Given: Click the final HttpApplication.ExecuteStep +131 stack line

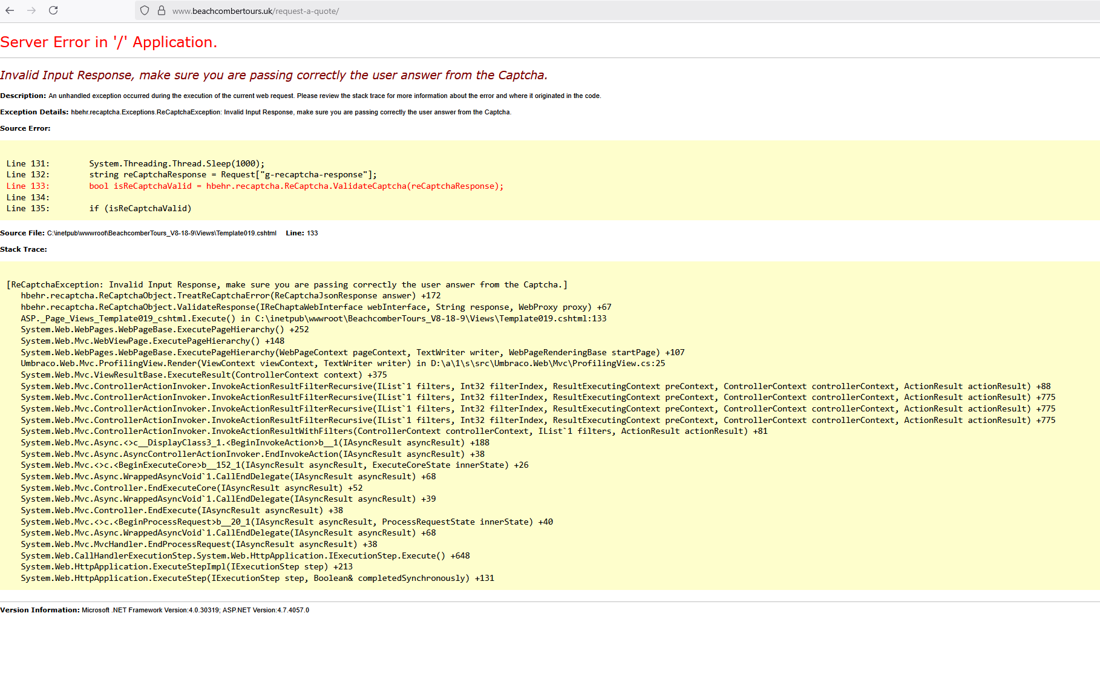Looking at the screenshot, I should pos(257,578).
